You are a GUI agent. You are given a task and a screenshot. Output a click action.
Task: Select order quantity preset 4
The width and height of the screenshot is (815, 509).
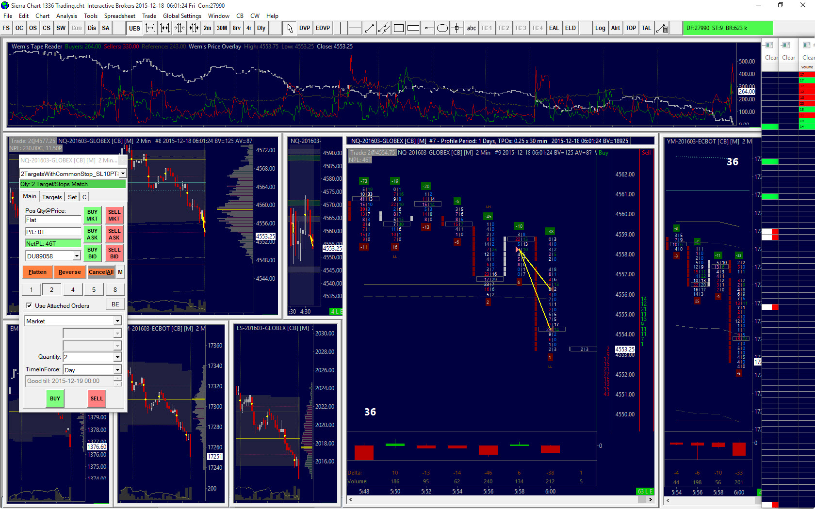click(x=73, y=290)
